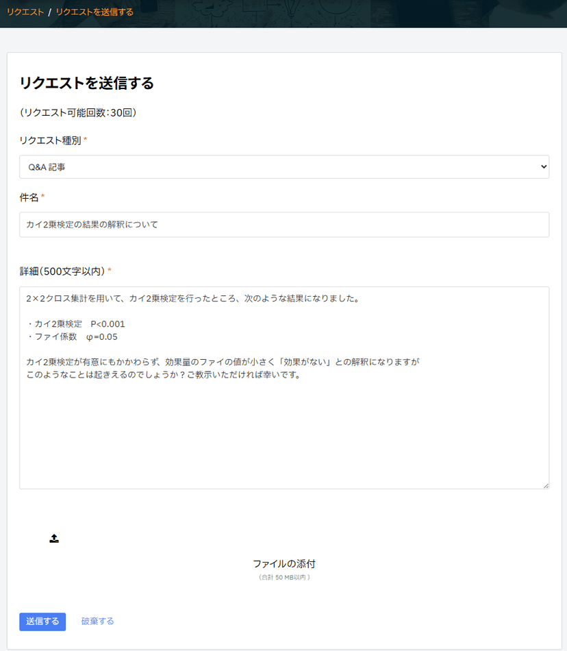Click ファイルの添付 to attach files
Screen dimensions: 567x651
(283, 563)
